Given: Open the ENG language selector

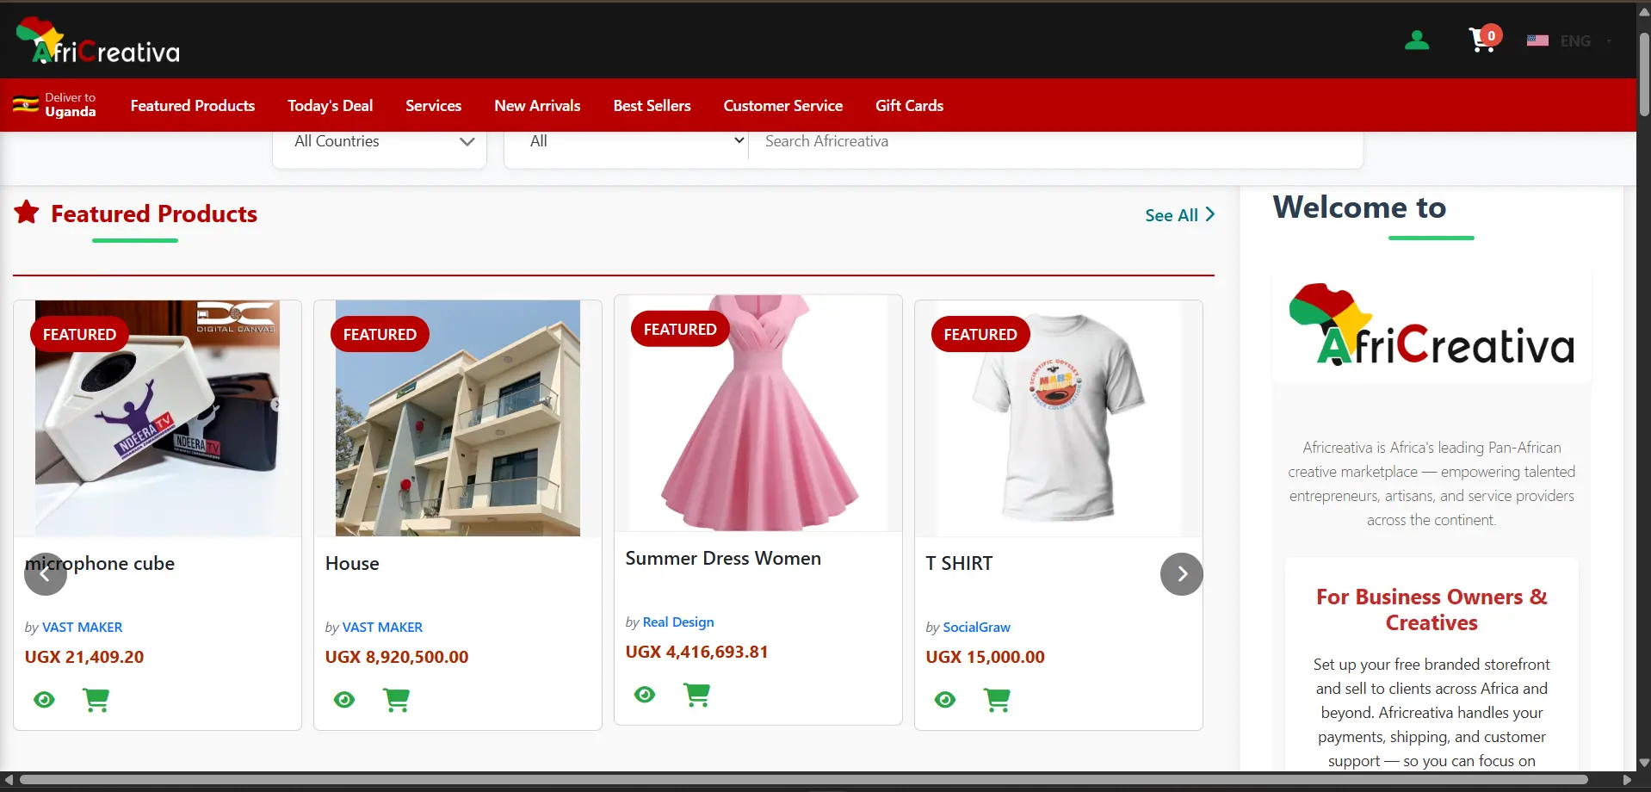Looking at the screenshot, I should click(1574, 40).
